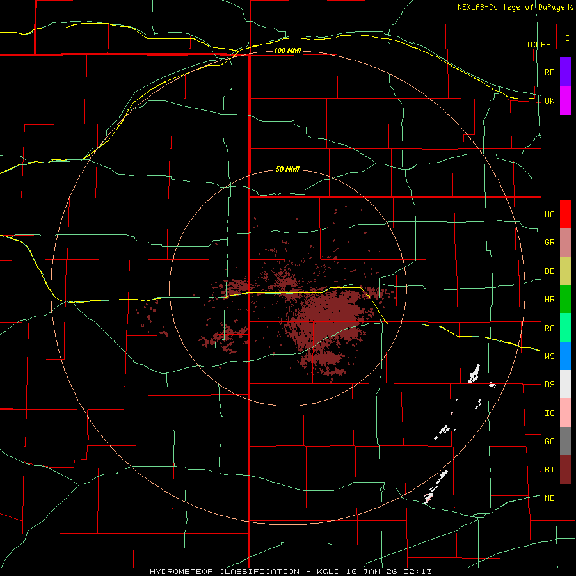This screenshot has height=576, width=576.
Task: Click the BD yellow legend swatch
Action: [x=565, y=271]
